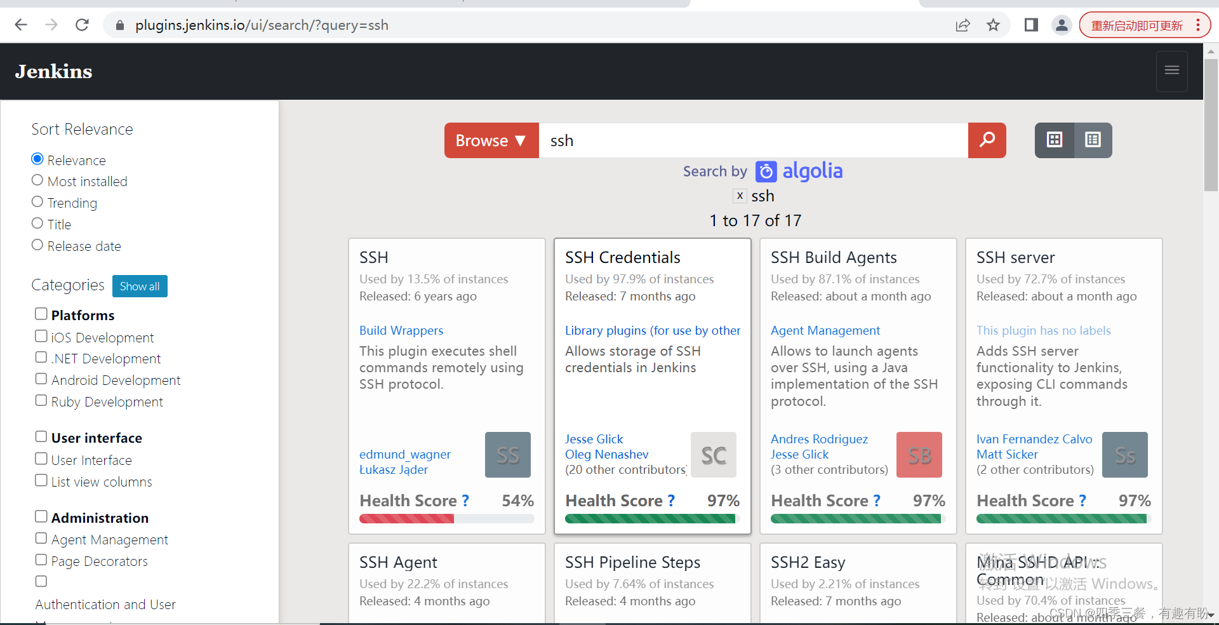
Task: Check the Android Development filter
Action: pyautogui.click(x=41, y=379)
